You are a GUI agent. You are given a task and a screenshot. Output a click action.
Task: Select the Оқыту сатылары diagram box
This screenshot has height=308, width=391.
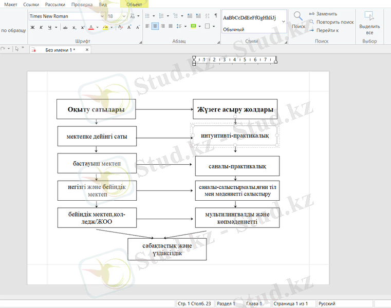pos(96,109)
